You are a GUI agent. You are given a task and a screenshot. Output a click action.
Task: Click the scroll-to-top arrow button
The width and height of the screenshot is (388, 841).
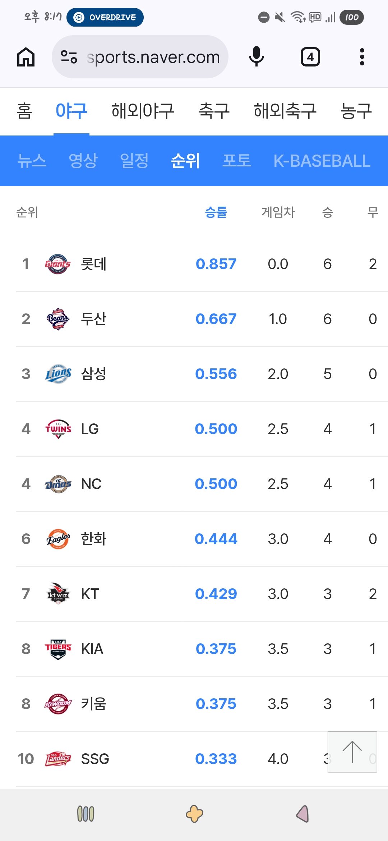click(352, 752)
